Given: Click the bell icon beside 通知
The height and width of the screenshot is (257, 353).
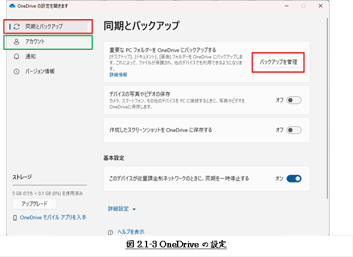Looking at the screenshot, I should click(x=16, y=56).
